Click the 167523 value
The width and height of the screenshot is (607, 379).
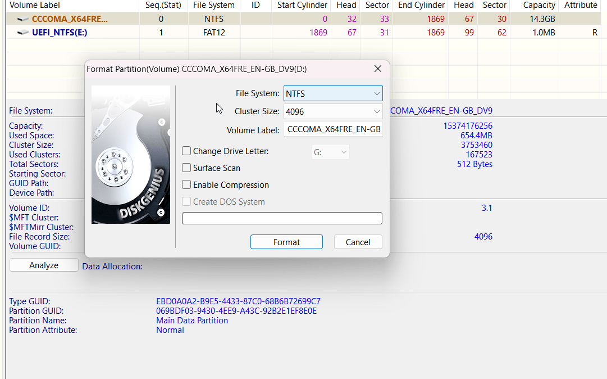479,155
